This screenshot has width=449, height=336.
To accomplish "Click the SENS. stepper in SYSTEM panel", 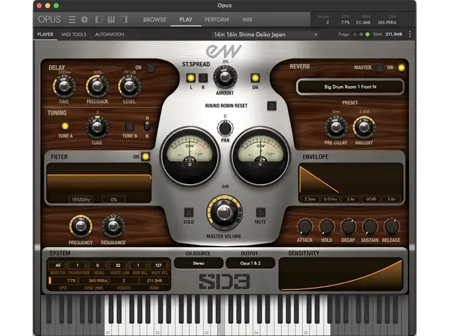I will pyautogui.click(x=98, y=265).
